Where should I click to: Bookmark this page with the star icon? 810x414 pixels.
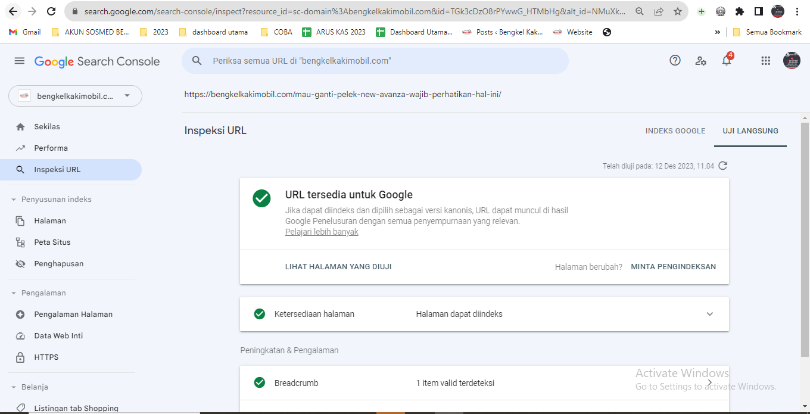pyautogui.click(x=678, y=11)
